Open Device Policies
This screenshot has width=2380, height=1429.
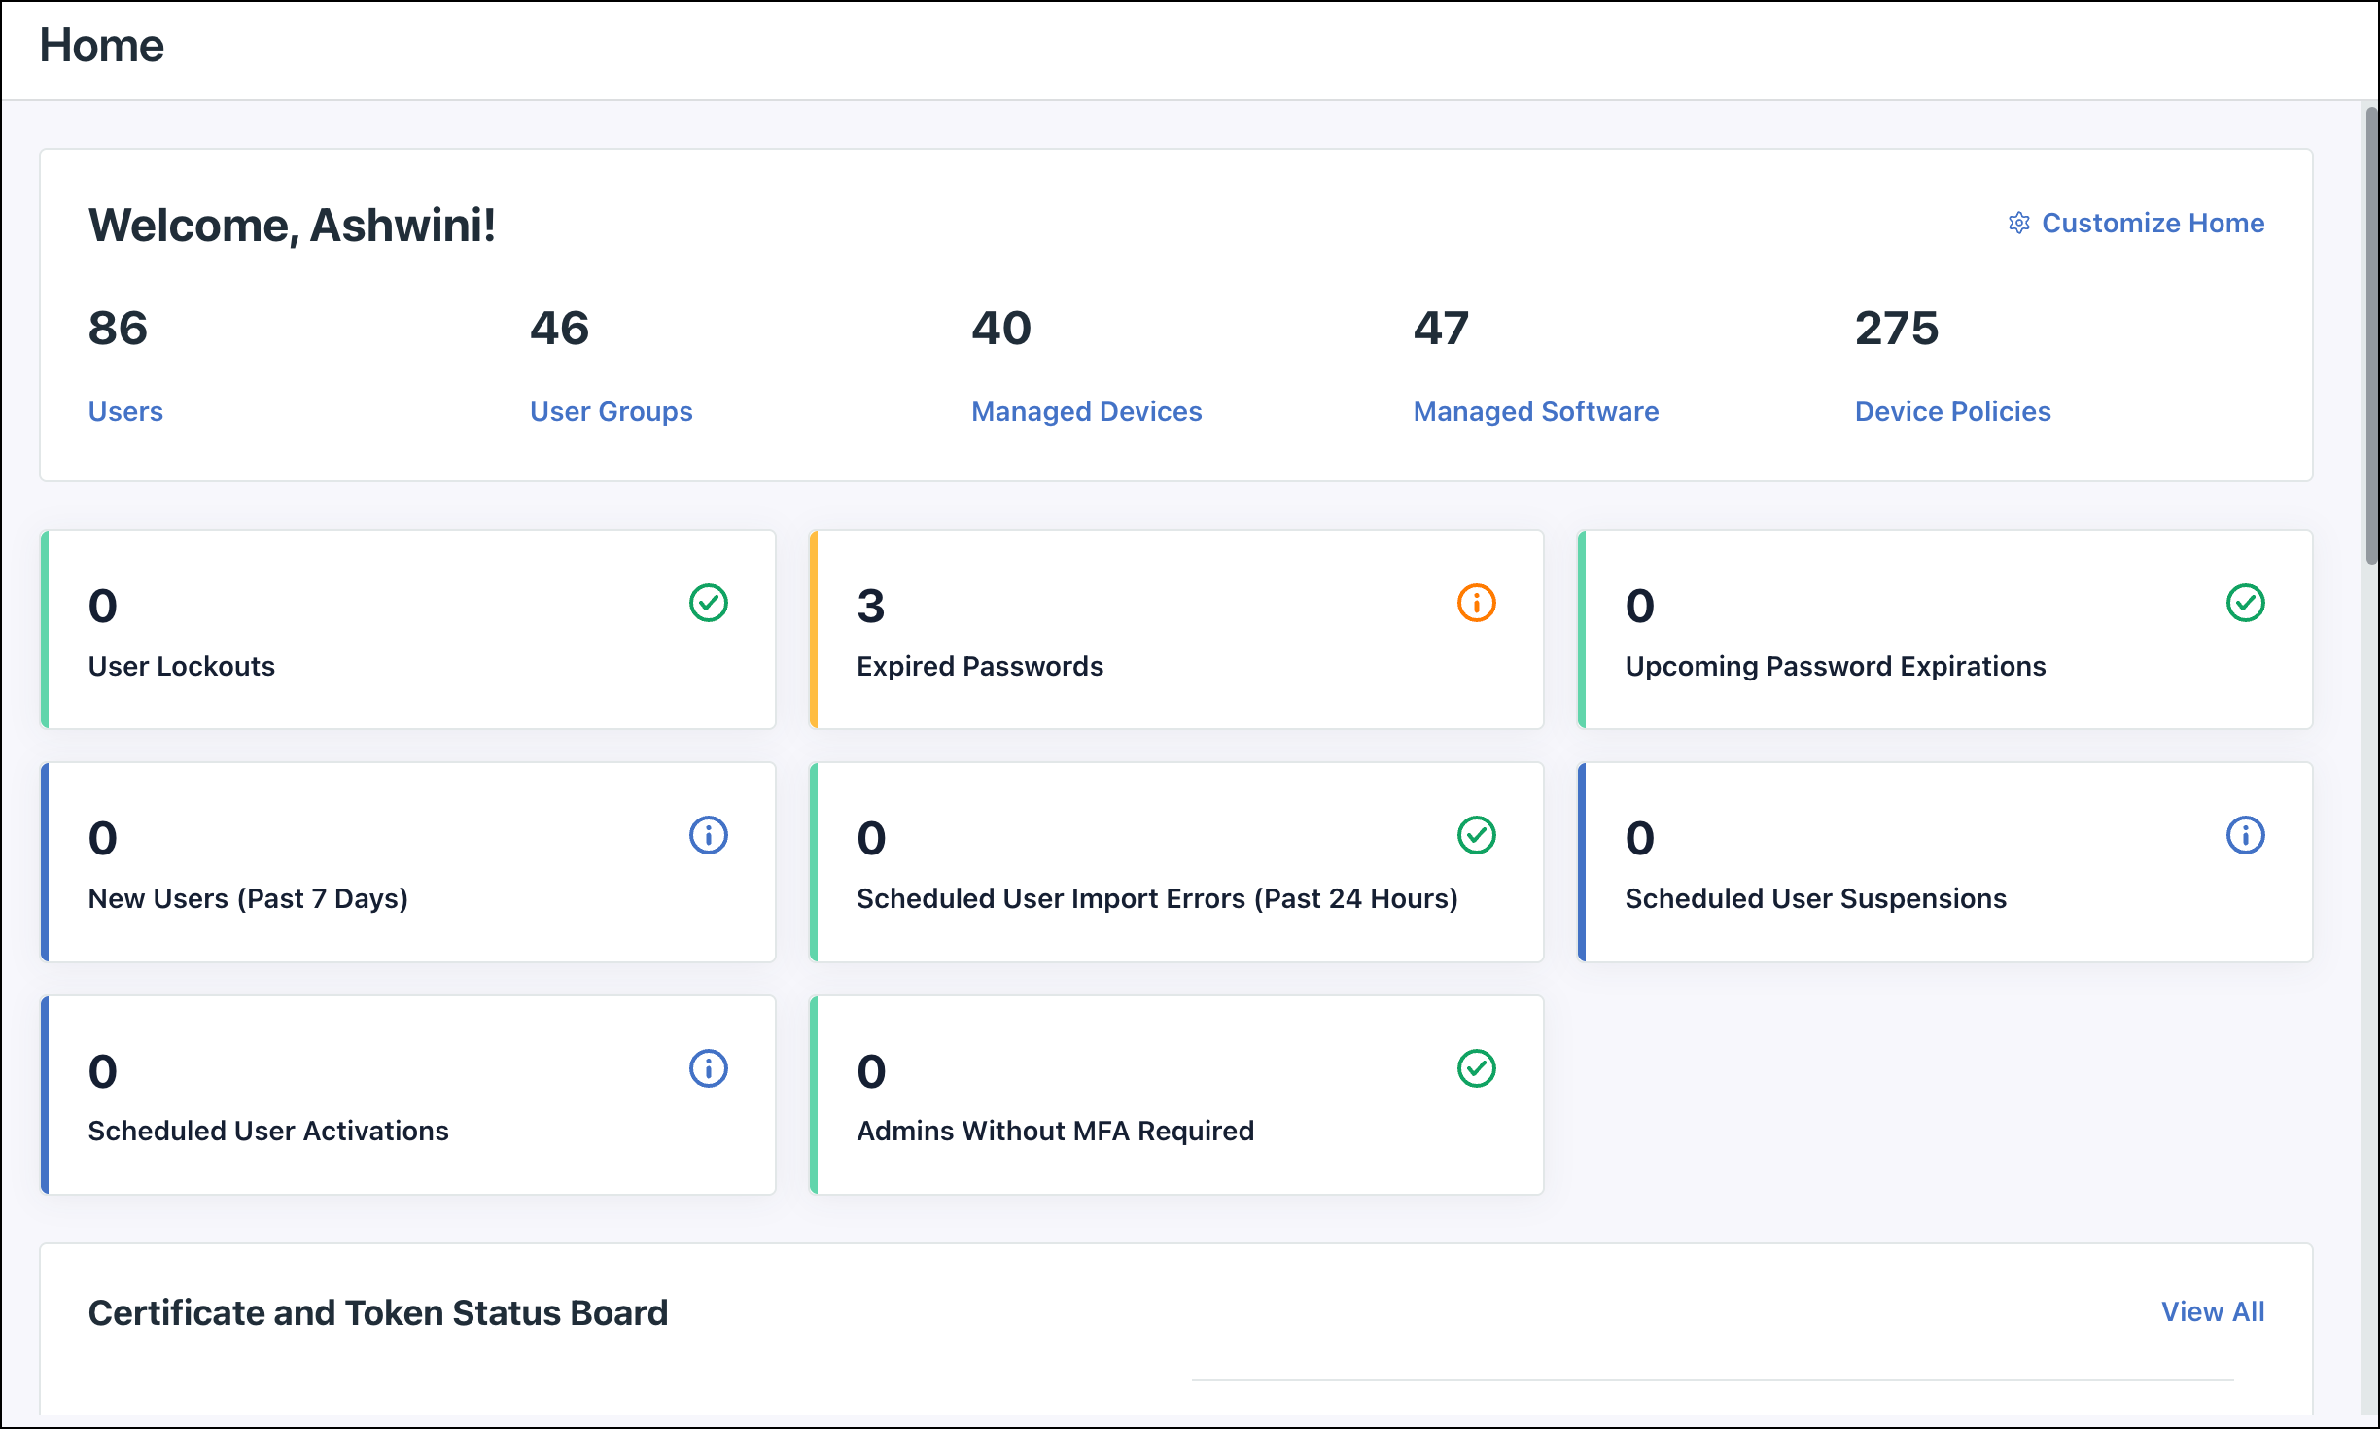point(1952,411)
